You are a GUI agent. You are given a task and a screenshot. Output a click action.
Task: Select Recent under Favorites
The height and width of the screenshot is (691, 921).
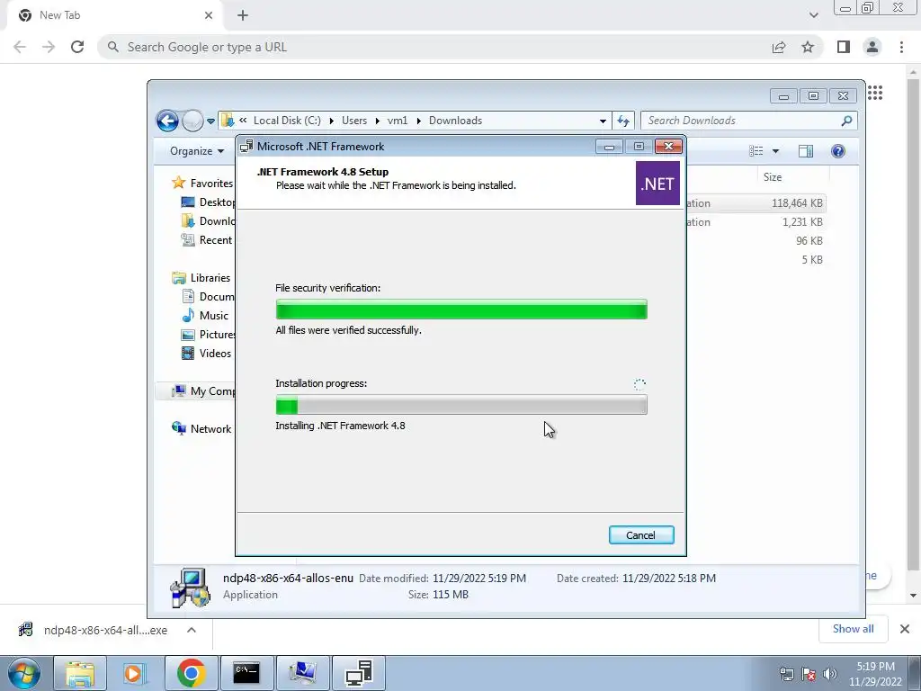coord(207,239)
